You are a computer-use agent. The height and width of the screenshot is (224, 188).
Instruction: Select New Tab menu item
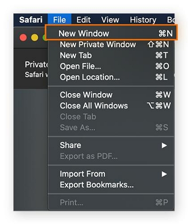pyautogui.click(x=111, y=56)
